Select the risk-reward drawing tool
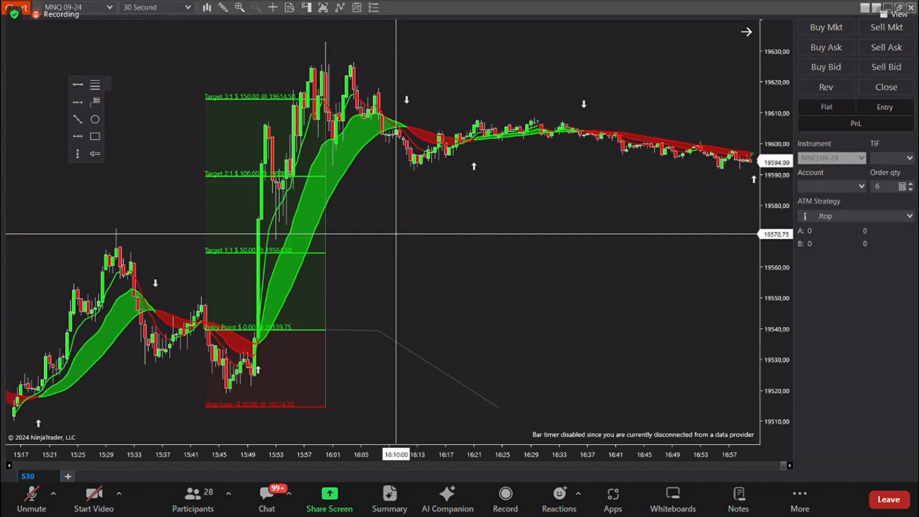The width and height of the screenshot is (919, 517). [95, 102]
